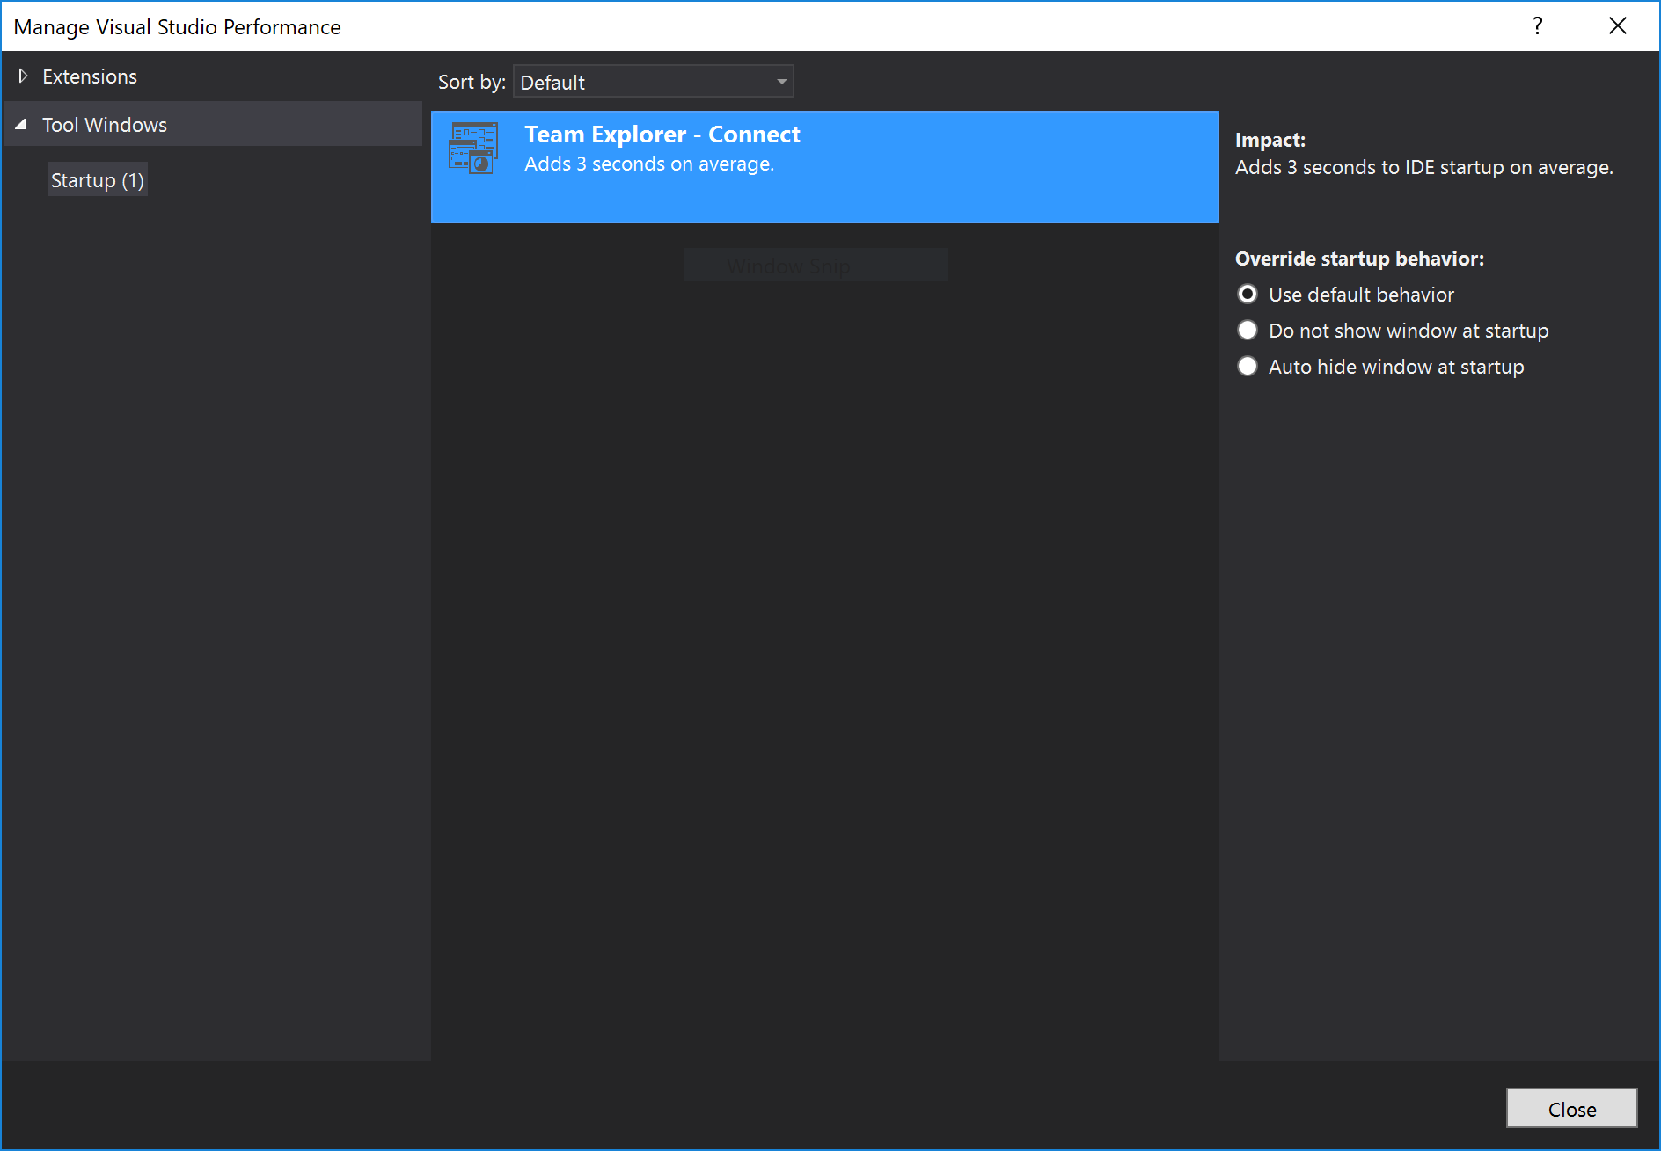Open help via the question mark icon

coord(1537,26)
